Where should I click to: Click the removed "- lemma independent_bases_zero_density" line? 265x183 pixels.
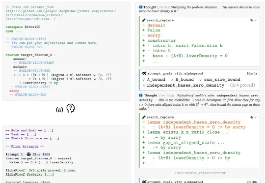click(x=191, y=122)
